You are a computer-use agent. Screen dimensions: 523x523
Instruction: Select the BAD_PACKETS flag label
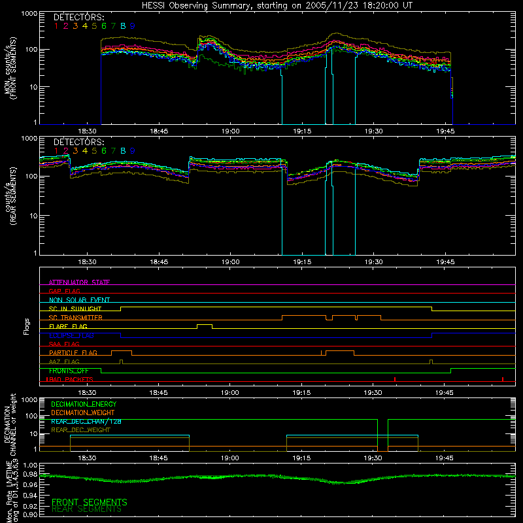[x=70, y=379]
